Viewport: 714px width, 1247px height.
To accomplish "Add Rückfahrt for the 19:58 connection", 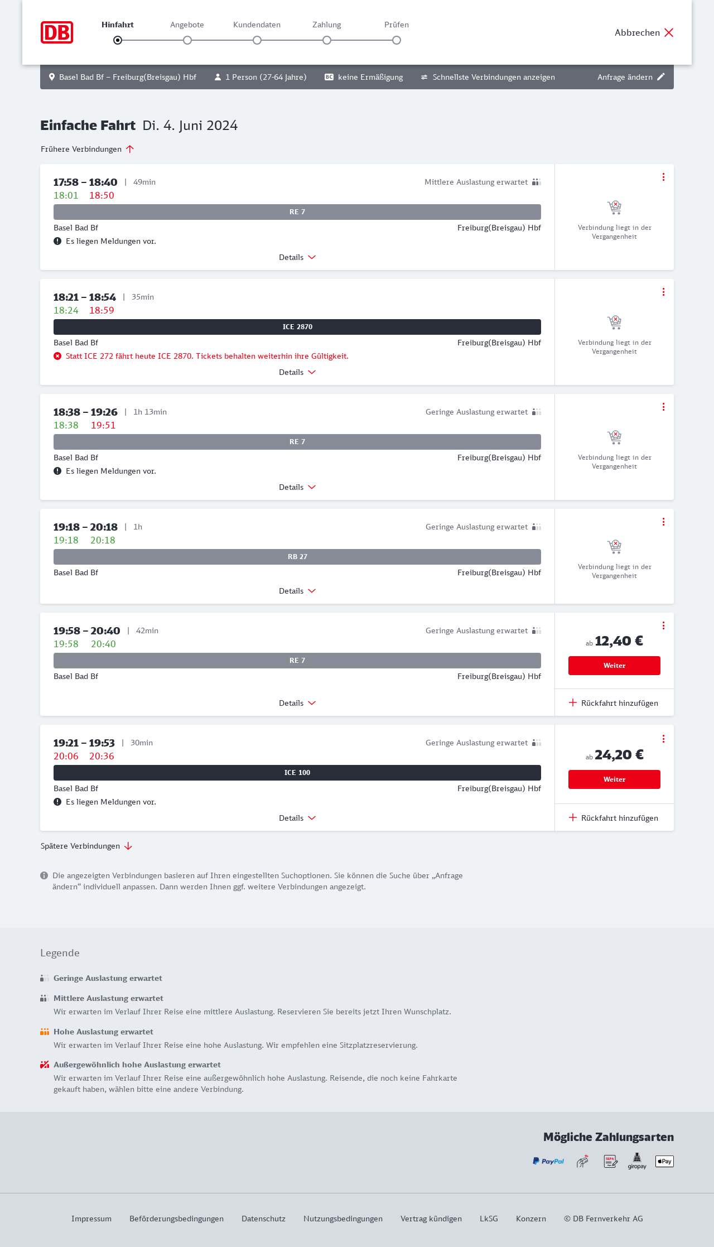I will [614, 703].
